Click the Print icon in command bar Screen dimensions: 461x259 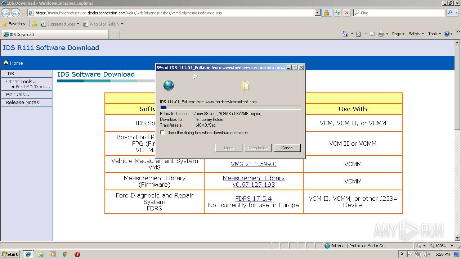(381, 34)
